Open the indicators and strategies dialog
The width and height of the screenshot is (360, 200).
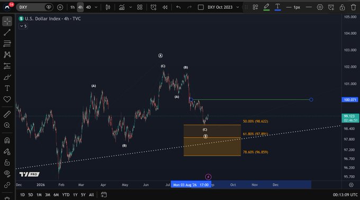click(122, 7)
